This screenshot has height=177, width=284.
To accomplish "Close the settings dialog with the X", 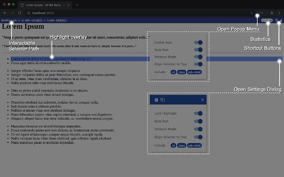I will [202, 100].
